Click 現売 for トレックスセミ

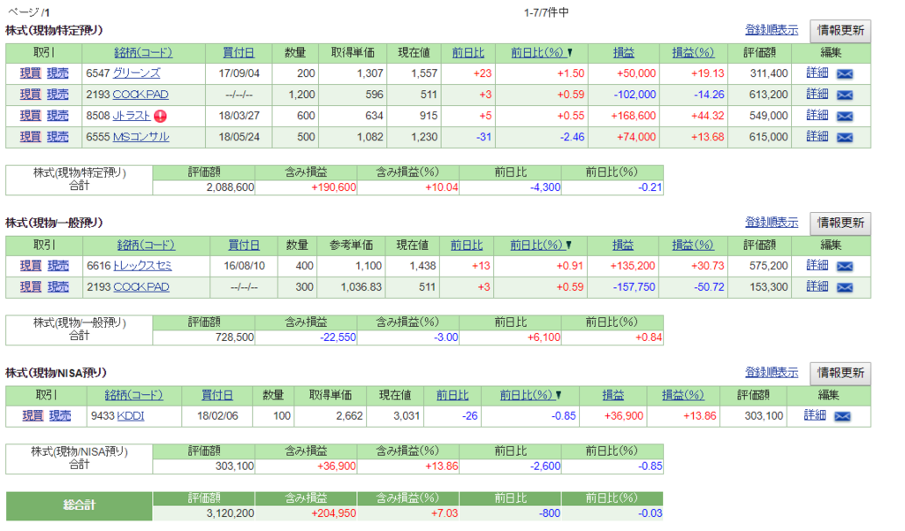click(x=57, y=265)
